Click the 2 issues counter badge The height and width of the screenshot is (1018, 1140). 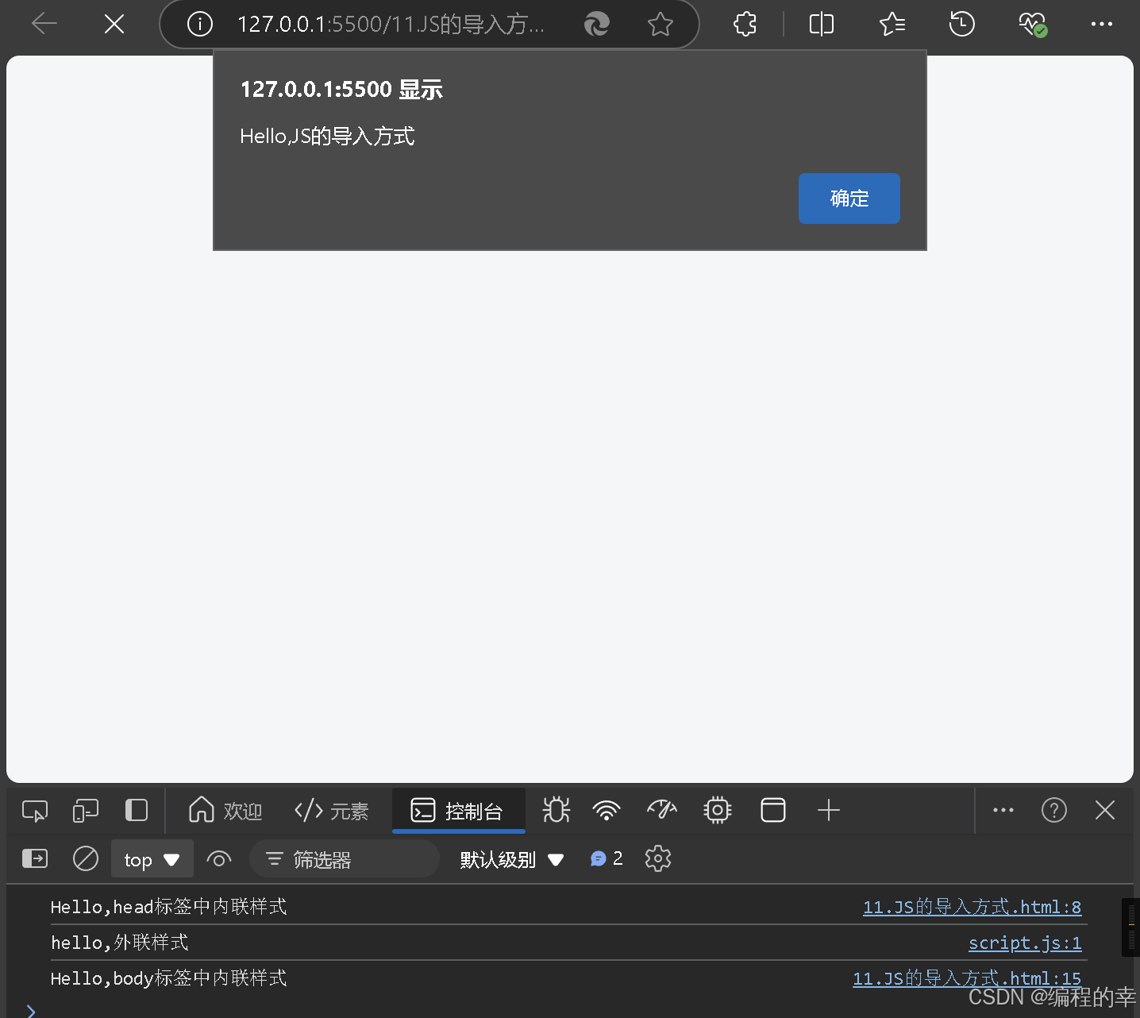(x=607, y=858)
